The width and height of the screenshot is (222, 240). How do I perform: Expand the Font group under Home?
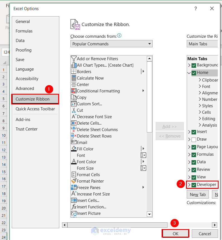coord(200,86)
